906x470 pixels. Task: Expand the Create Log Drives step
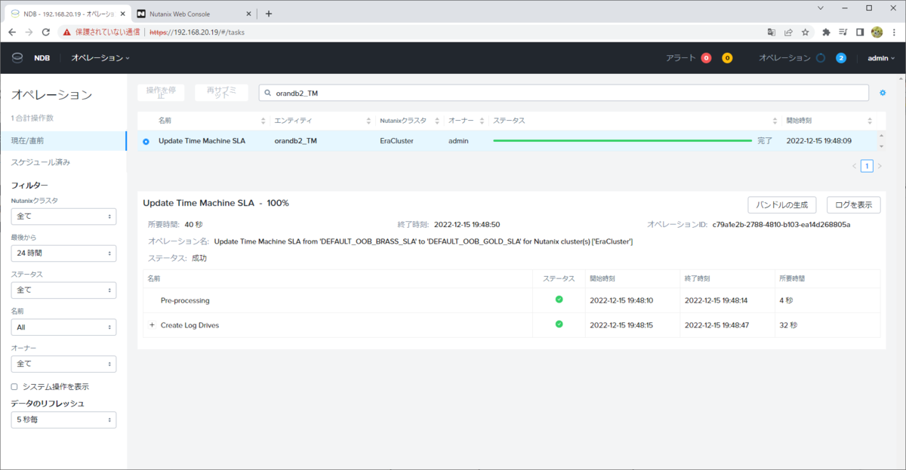(152, 325)
